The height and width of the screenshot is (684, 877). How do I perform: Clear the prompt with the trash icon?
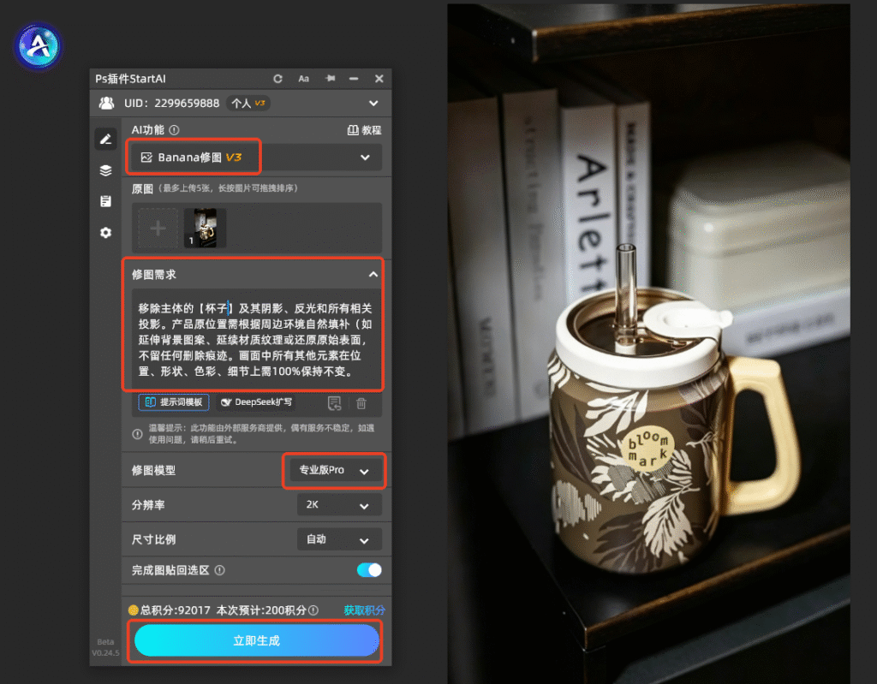(x=361, y=402)
